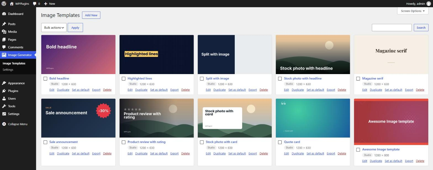433x170 pixels.
Task: Open the comments bubble icon in admin bar
Action: (35, 4)
